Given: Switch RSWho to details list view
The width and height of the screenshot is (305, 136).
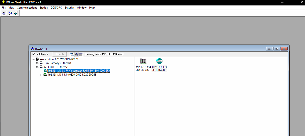Looking at the screenshot, I should [x=81, y=54].
